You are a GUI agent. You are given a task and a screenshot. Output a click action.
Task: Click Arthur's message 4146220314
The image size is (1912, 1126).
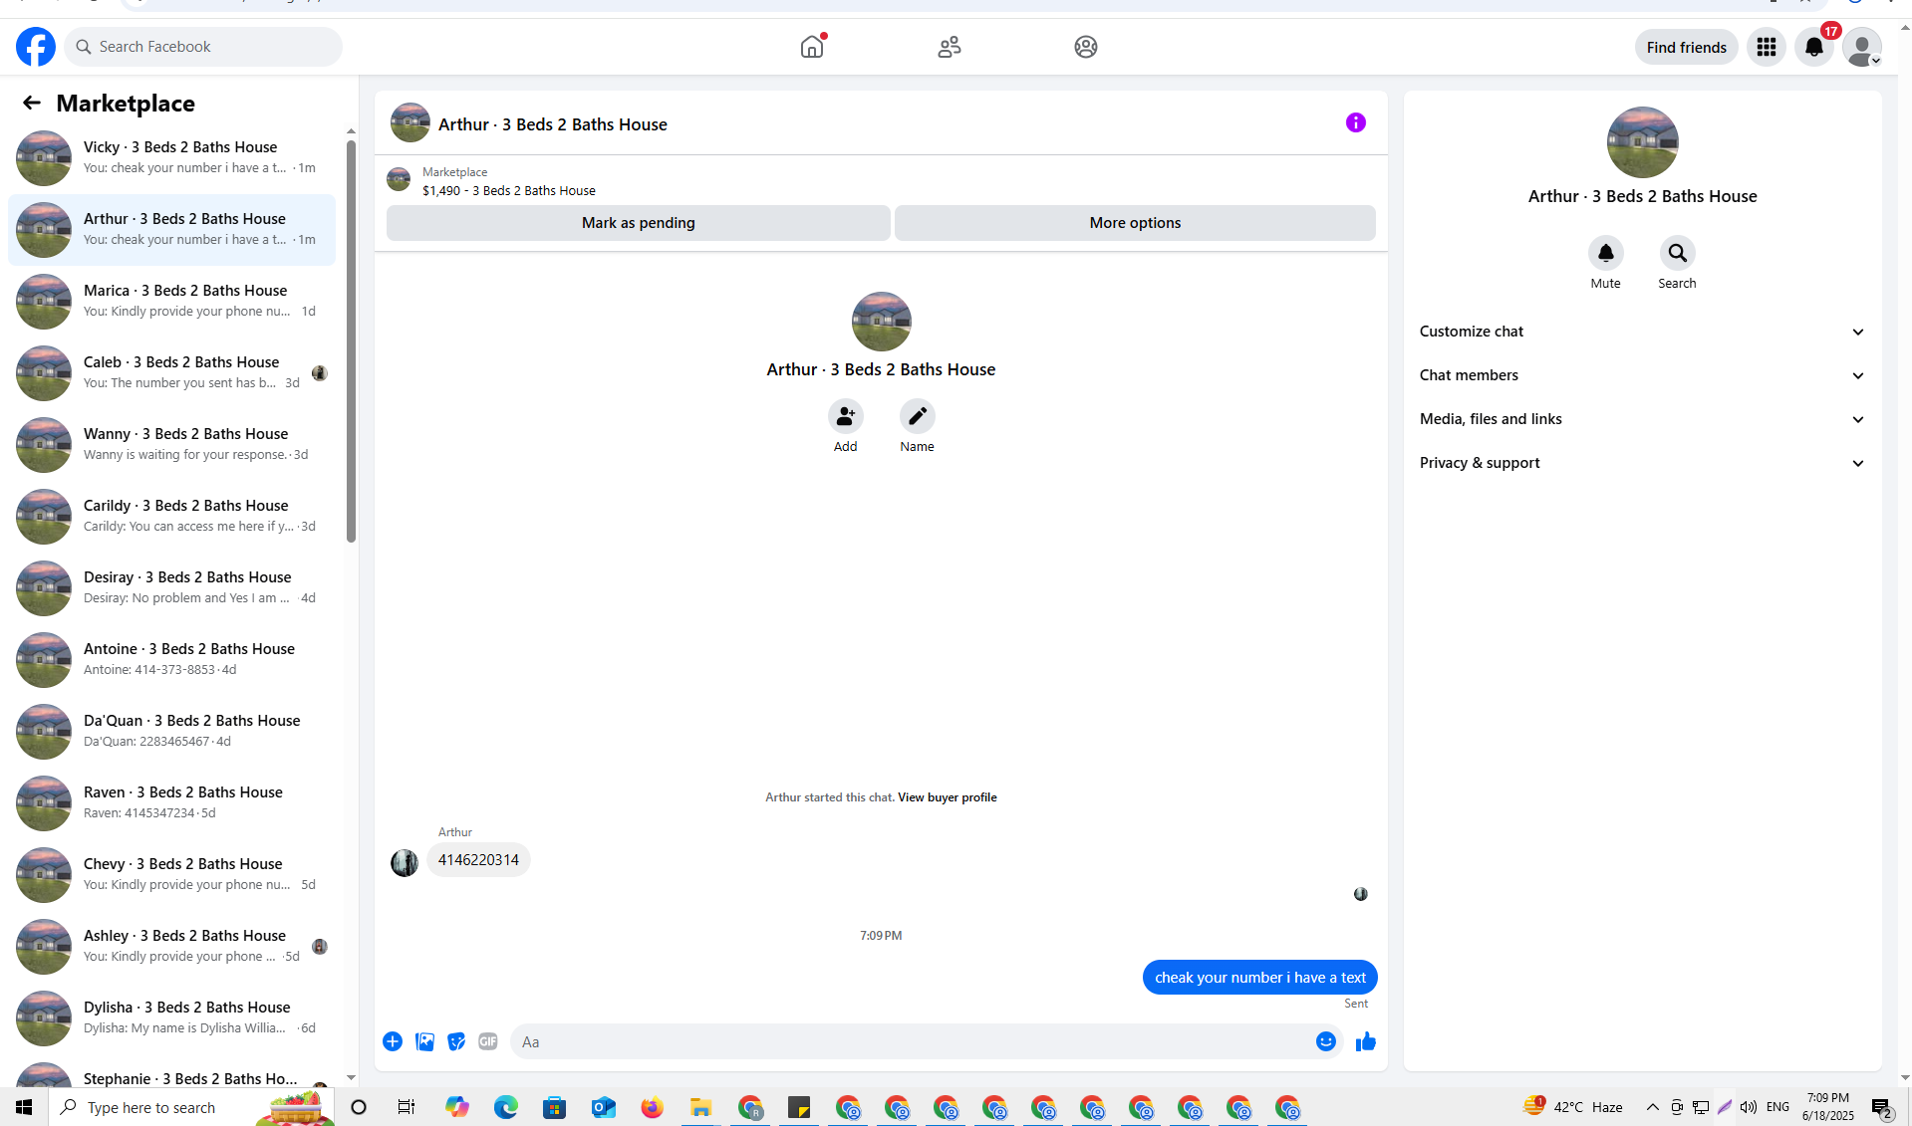click(478, 860)
